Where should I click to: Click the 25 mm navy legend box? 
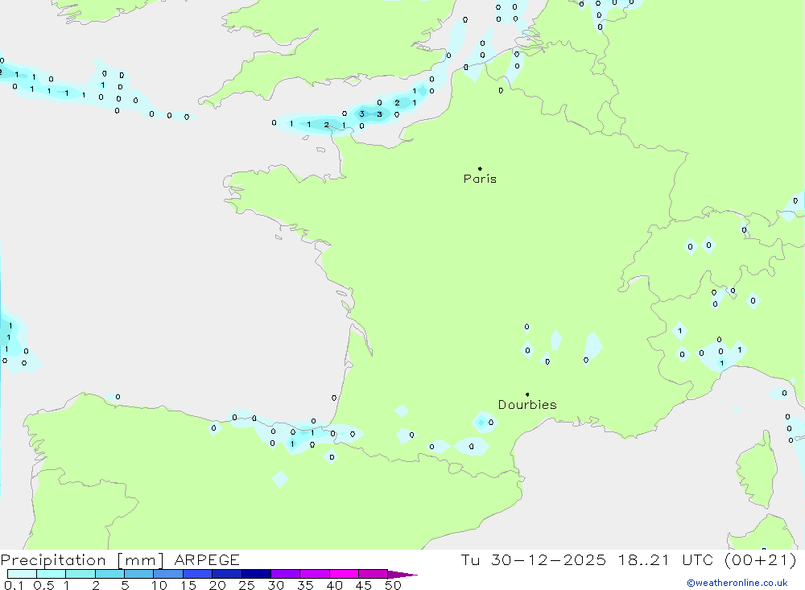tap(256, 574)
